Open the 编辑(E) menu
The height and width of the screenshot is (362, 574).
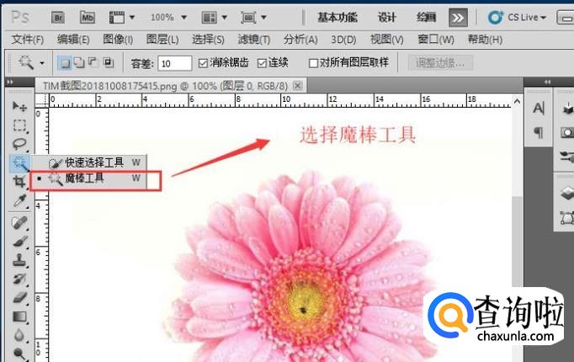[x=73, y=40]
